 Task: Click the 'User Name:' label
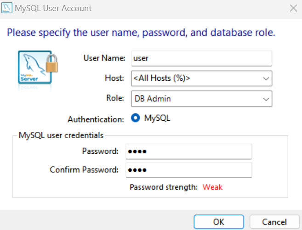pyautogui.click(x=104, y=58)
